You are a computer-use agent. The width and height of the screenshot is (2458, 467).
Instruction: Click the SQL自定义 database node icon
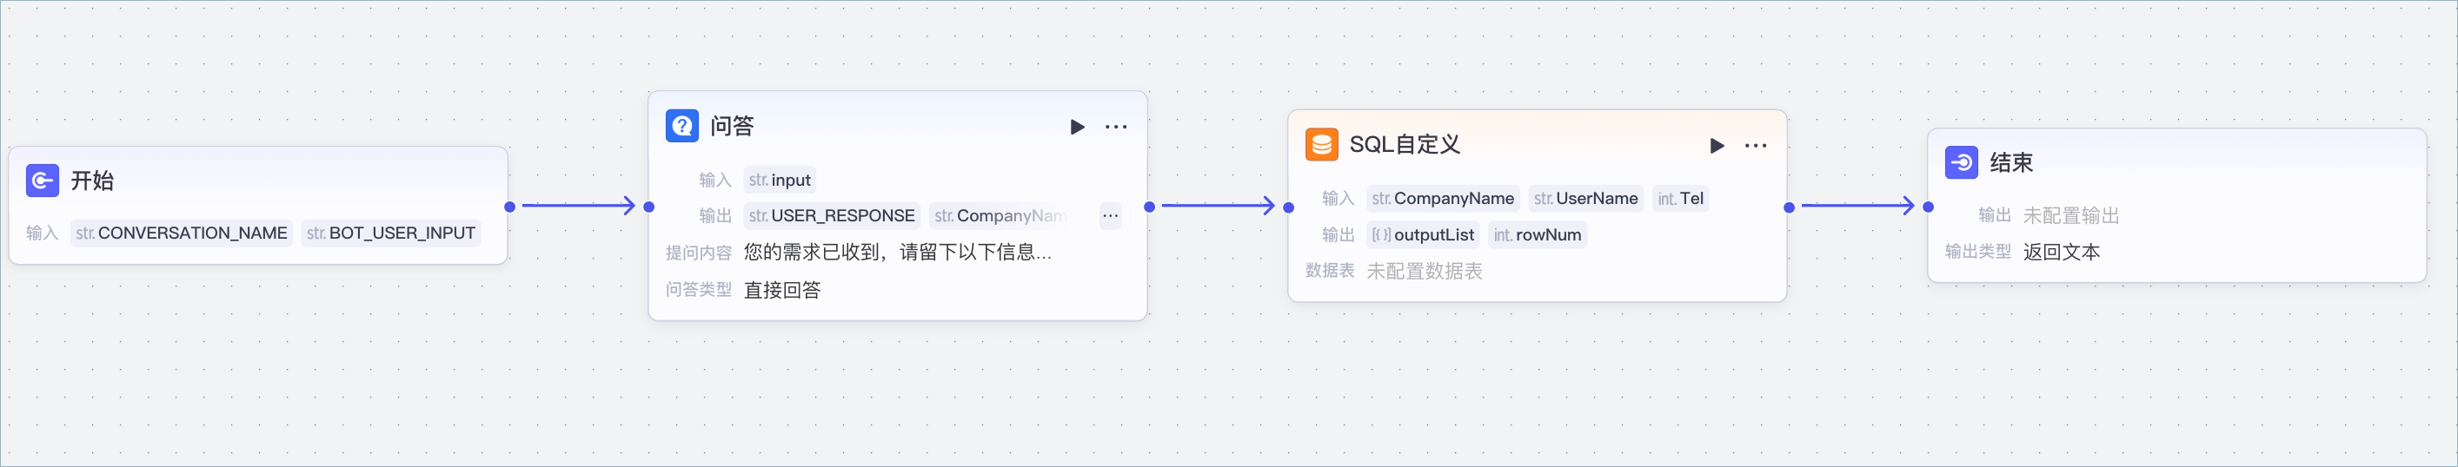[1321, 145]
